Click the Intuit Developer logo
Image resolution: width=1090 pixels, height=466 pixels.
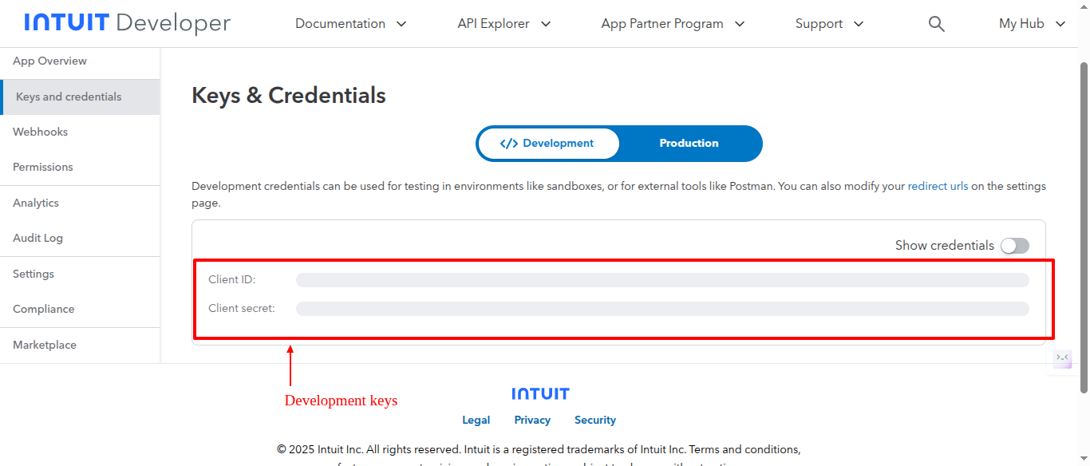(x=127, y=23)
